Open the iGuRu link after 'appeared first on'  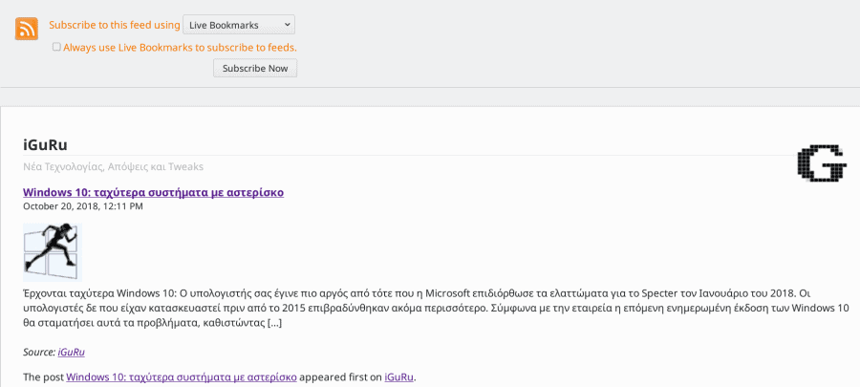tap(398, 376)
